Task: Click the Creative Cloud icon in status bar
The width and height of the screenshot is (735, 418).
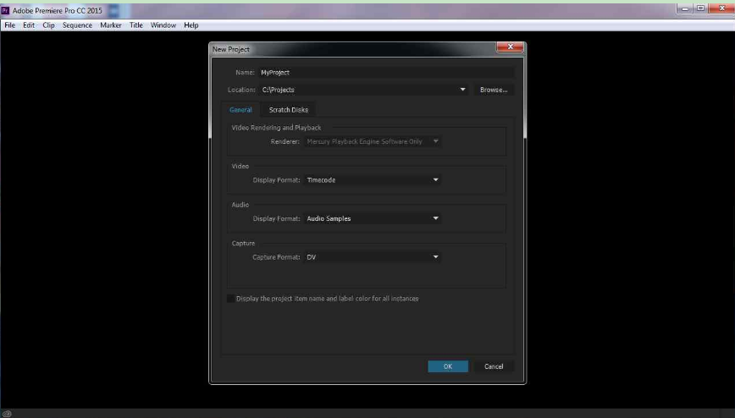Action: tap(7, 414)
